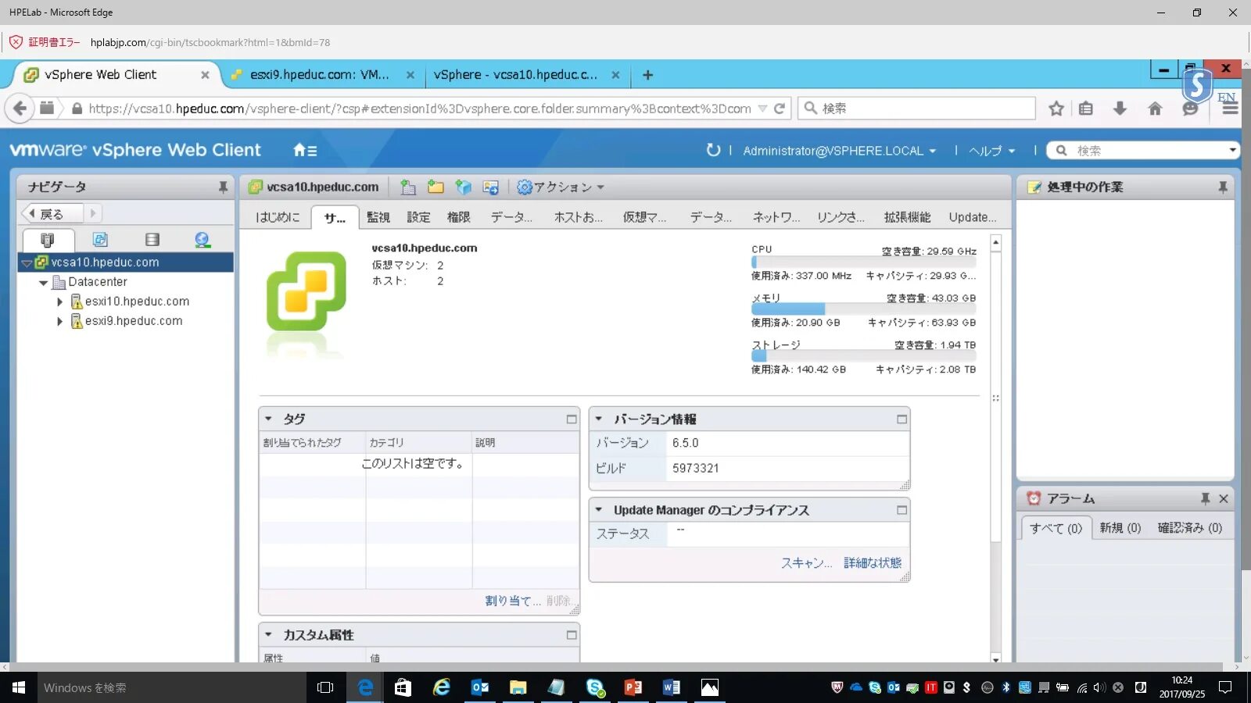This screenshot has height=703, width=1251.
Task: Open the browser downloads arrow icon
Action: (x=1120, y=109)
